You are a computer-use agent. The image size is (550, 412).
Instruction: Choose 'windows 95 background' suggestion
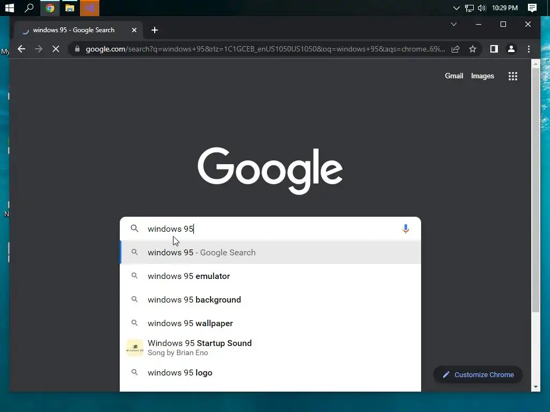[270, 299]
